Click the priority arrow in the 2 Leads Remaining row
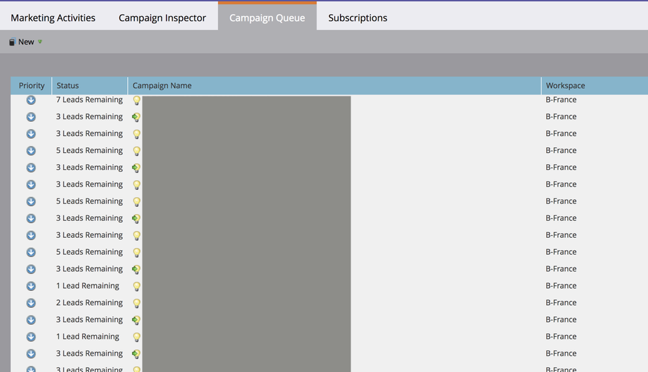This screenshot has width=648, height=372. pyautogui.click(x=30, y=303)
